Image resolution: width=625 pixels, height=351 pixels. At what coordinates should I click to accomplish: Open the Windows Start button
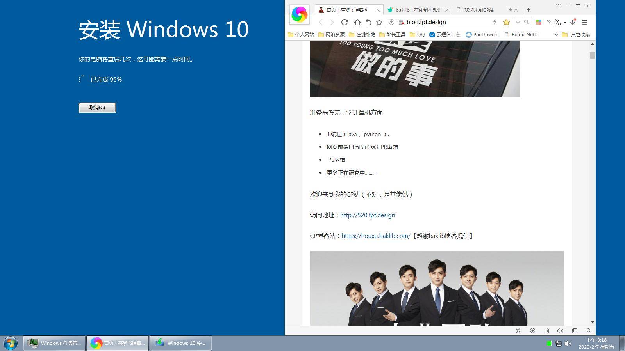coord(11,343)
